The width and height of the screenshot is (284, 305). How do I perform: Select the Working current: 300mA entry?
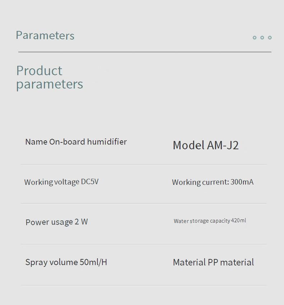point(212,182)
